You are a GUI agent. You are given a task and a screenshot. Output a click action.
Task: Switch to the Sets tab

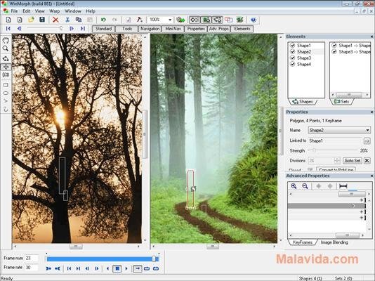[342, 102]
